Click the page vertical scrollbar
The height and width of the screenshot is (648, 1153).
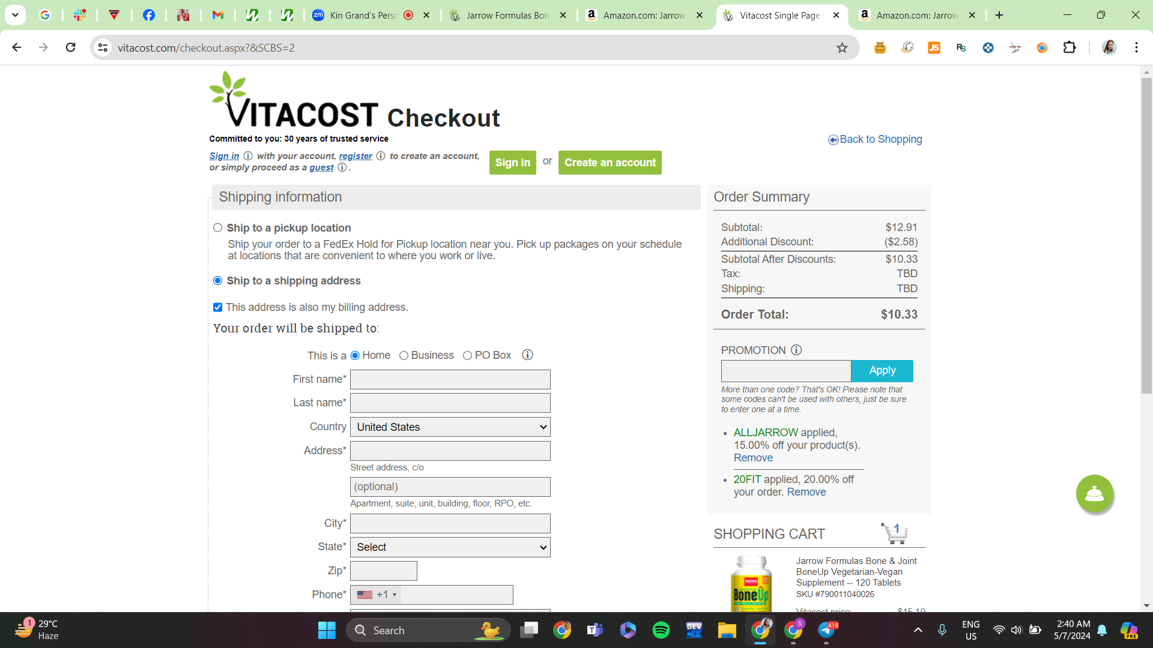[1146, 236]
